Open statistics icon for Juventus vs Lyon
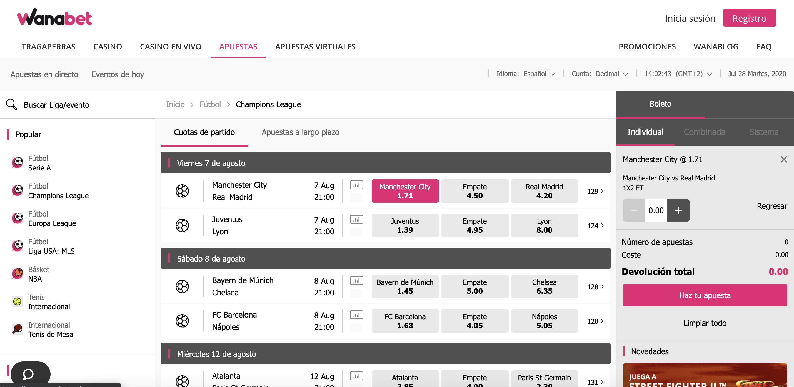The height and width of the screenshot is (387, 794). 357,220
